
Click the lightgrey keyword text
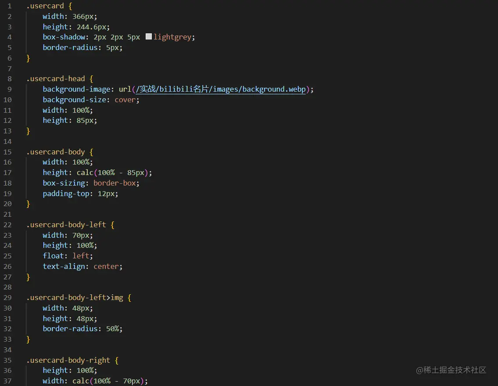coord(172,37)
